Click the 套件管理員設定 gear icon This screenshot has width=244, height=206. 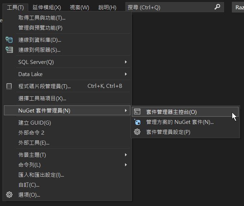tap(137, 132)
